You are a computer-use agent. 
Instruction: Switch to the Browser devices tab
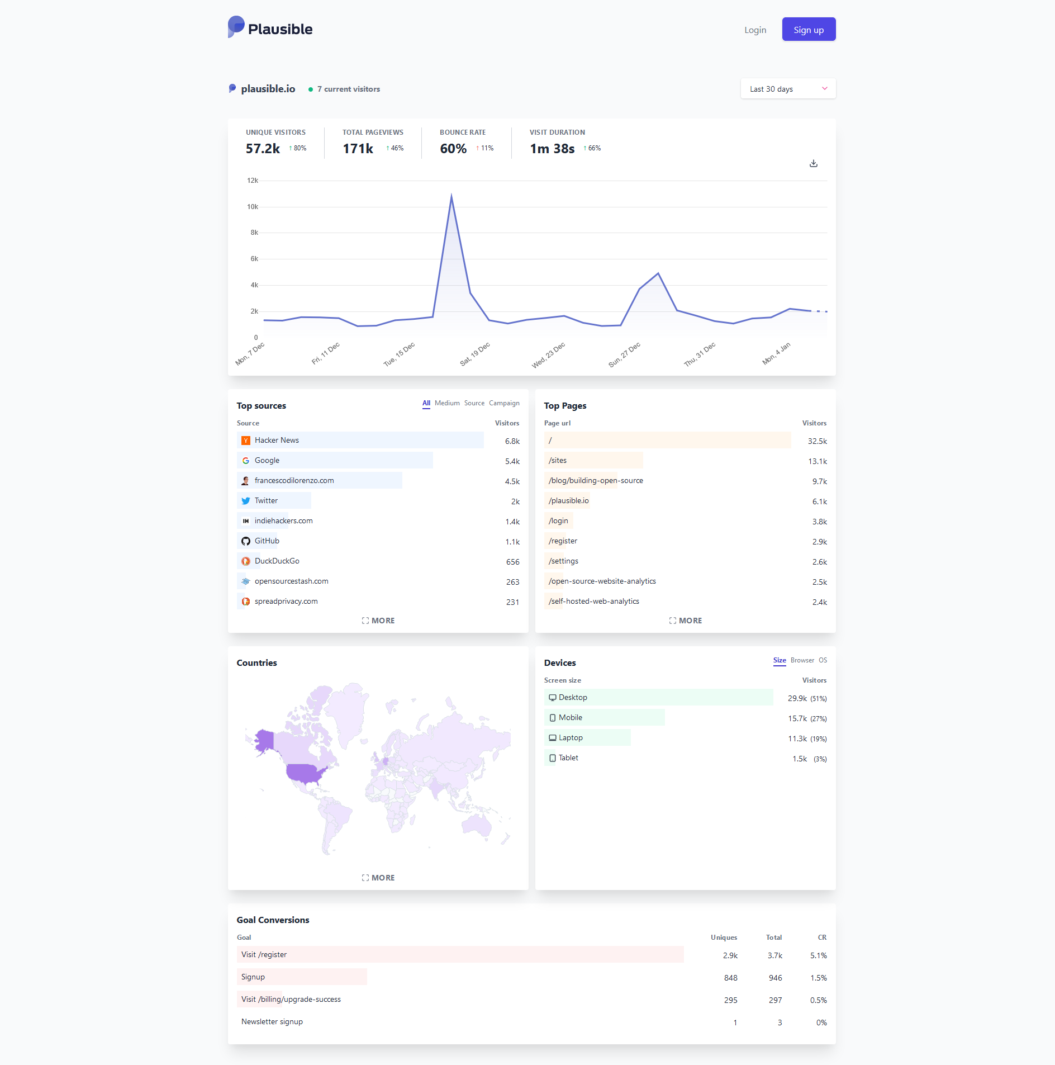pyautogui.click(x=802, y=660)
